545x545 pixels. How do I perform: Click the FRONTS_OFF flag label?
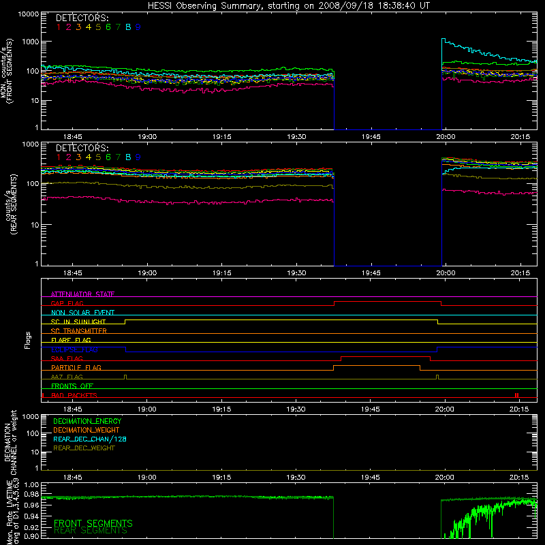point(72,386)
